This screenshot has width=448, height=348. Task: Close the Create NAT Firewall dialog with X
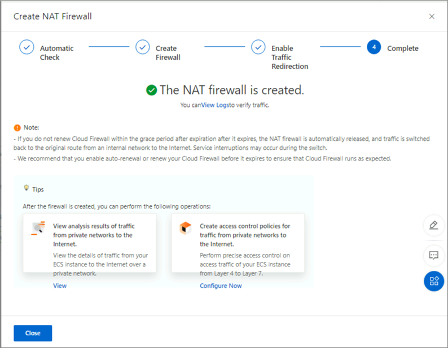pos(432,16)
